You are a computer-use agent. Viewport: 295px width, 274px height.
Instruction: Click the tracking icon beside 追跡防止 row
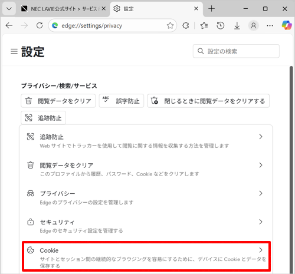(x=31, y=137)
